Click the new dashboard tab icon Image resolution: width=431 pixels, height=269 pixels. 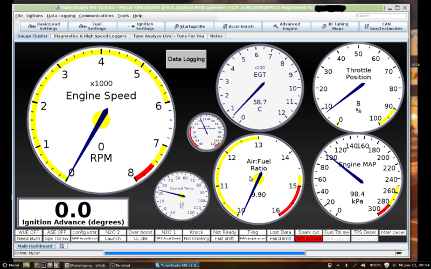pos(62,246)
